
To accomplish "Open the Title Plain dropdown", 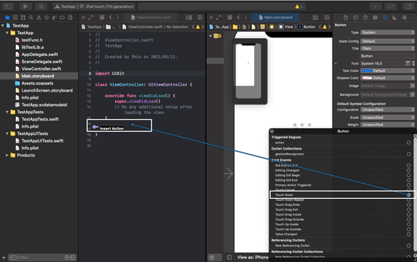I will pos(387,49).
